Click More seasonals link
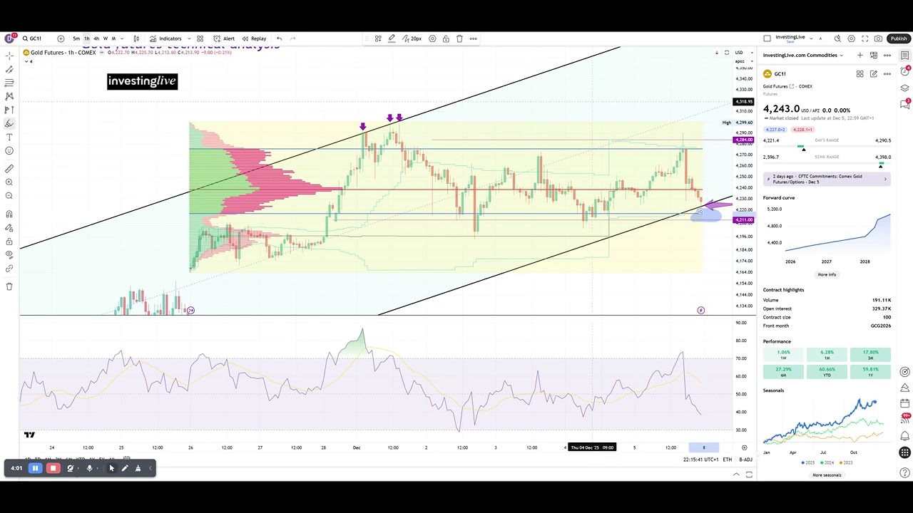The height and width of the screenshot is (513, 913). click(827, 475)
